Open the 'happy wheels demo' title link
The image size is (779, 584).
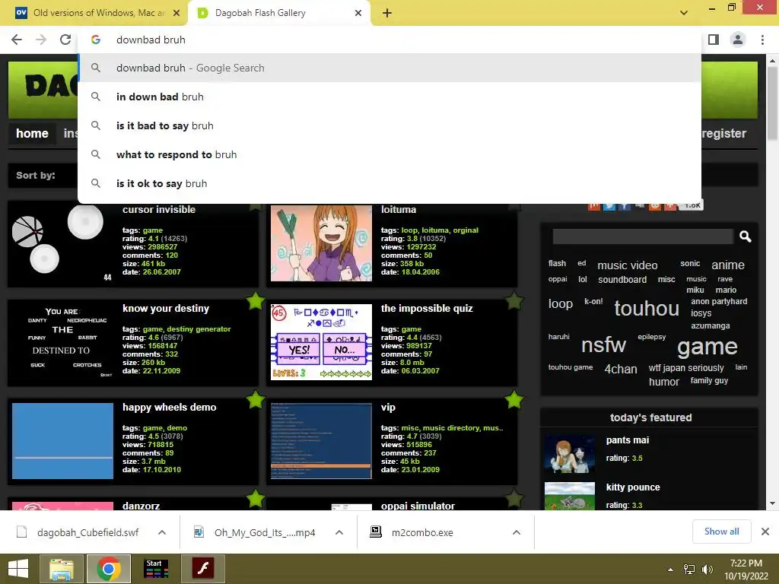pos(170,408)
